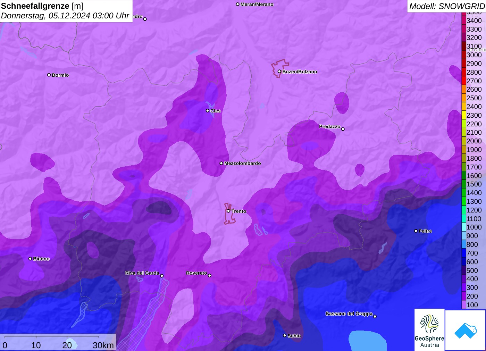Click the Modell: SNOWGRID label
This screenshot has width=486, height=351.
tap(447, 6)
